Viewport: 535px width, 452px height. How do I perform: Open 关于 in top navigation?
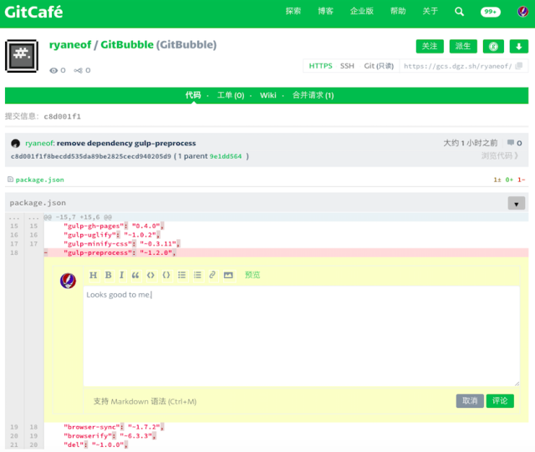[430, 11]
